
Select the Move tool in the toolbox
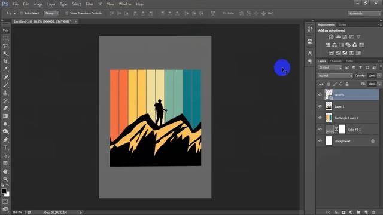point(5,30)
